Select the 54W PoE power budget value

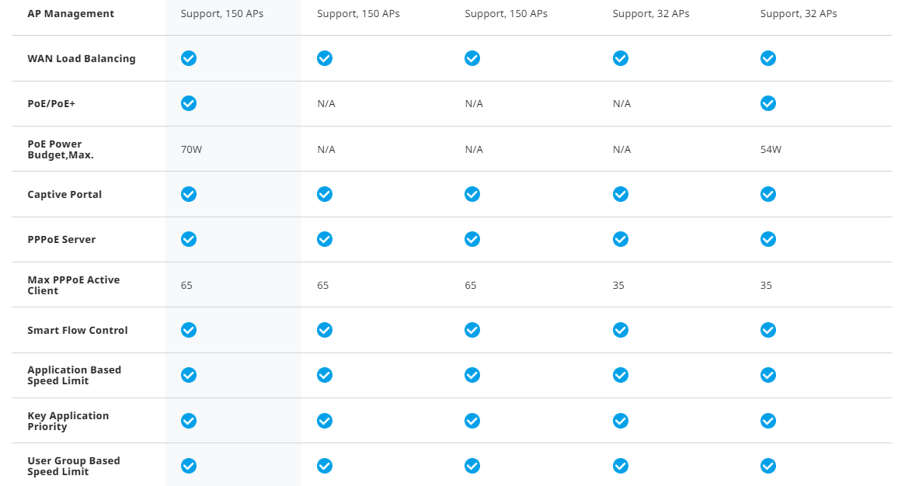[x=771, y=149]
